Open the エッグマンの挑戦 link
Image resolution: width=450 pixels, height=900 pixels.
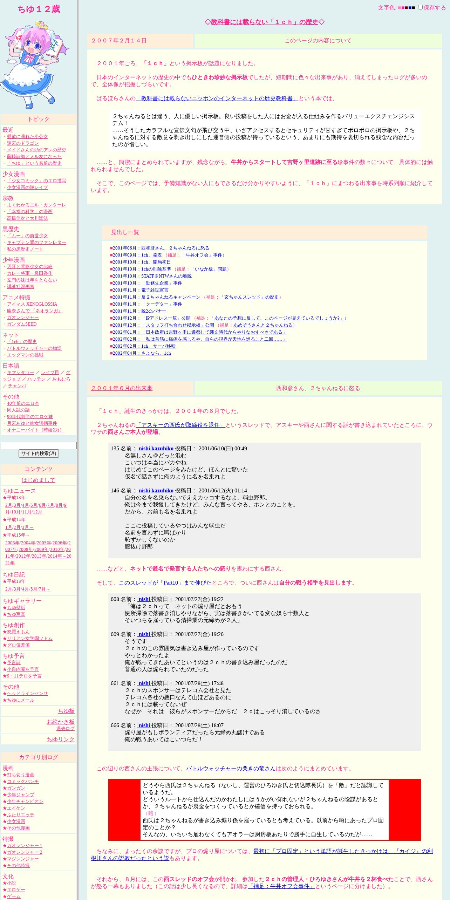(x=25, y=355)
